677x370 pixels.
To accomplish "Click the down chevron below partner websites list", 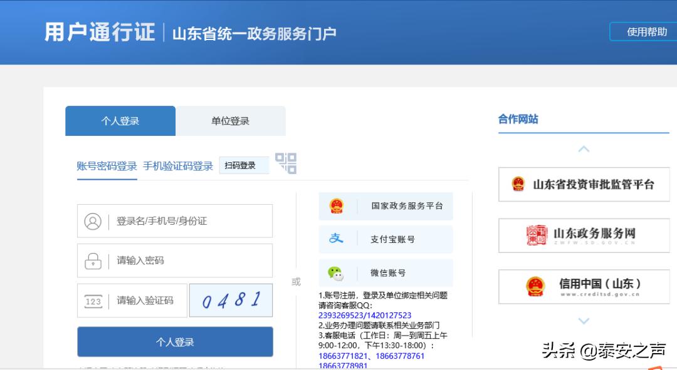I will click(x=584, y=322).
